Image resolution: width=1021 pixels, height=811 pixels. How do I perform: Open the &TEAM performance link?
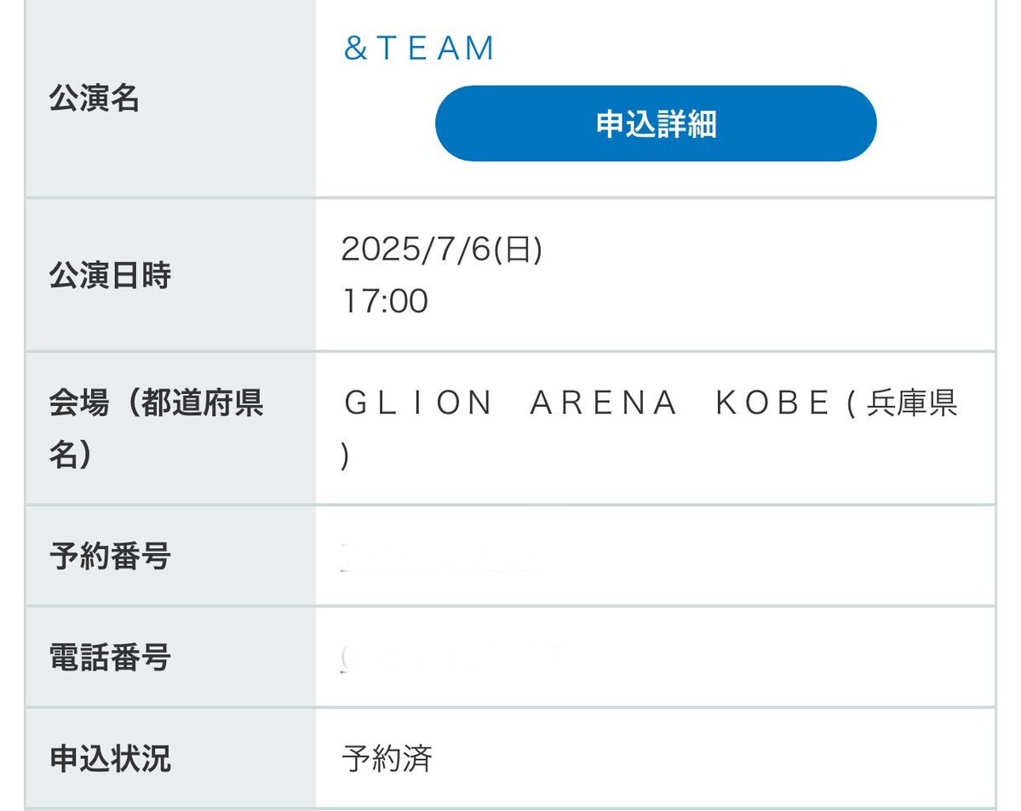tap(419, 49)
